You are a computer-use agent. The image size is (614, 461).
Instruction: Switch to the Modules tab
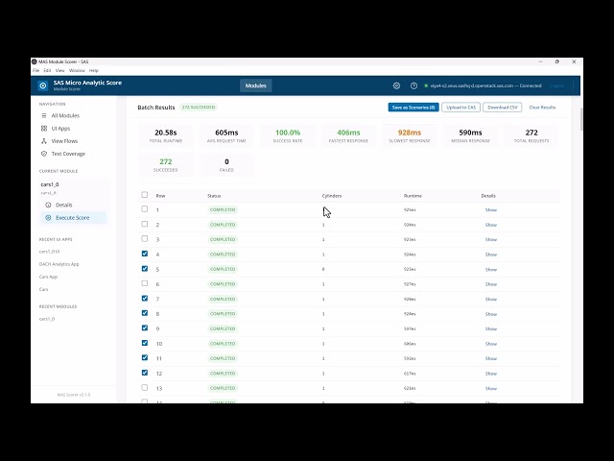[x=256, y=85]
